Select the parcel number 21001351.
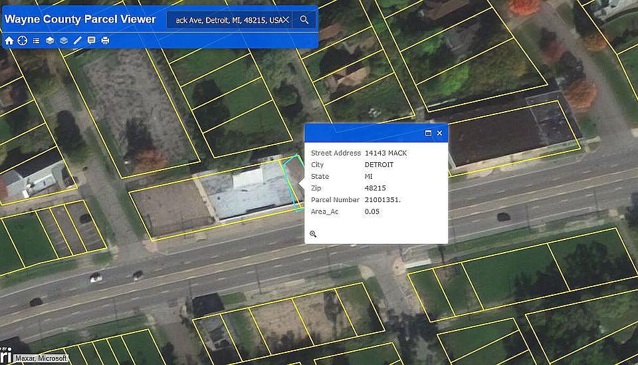 [x=383, y=200]
